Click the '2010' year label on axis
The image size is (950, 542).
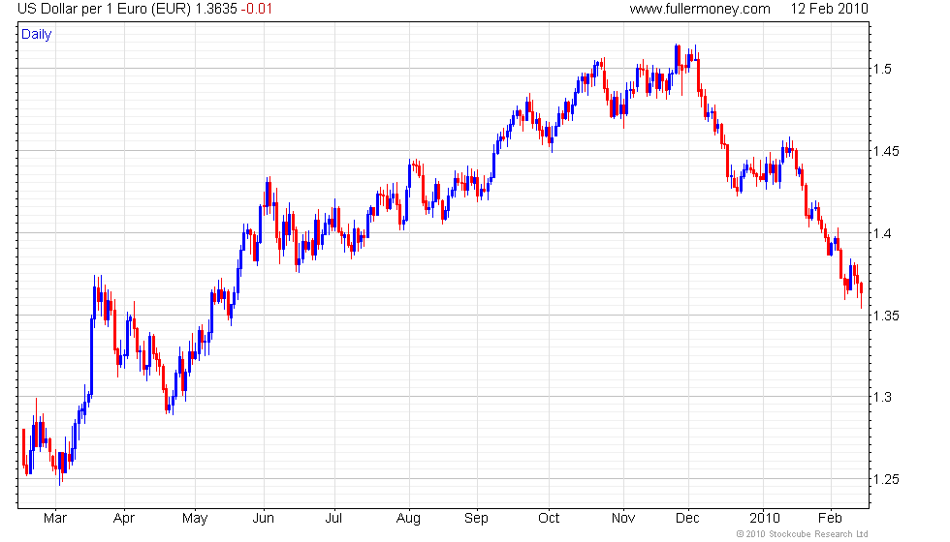pyautogui.click(x=765, y=519)
